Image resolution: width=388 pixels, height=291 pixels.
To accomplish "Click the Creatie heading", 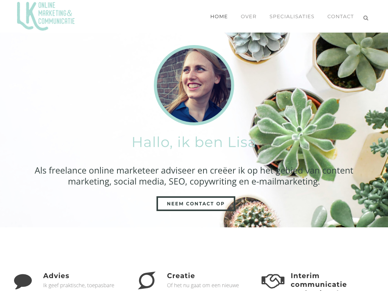I will tap(181, 276).
